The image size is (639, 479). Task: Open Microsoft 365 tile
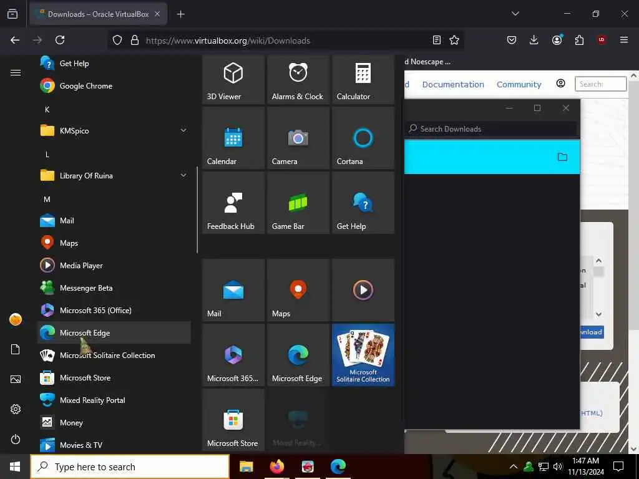[233, 355]
